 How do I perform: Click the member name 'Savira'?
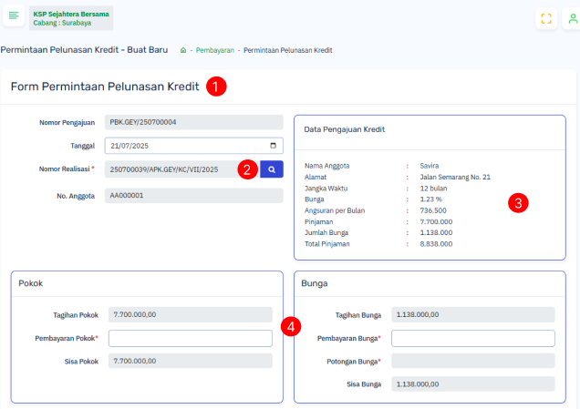430,166
